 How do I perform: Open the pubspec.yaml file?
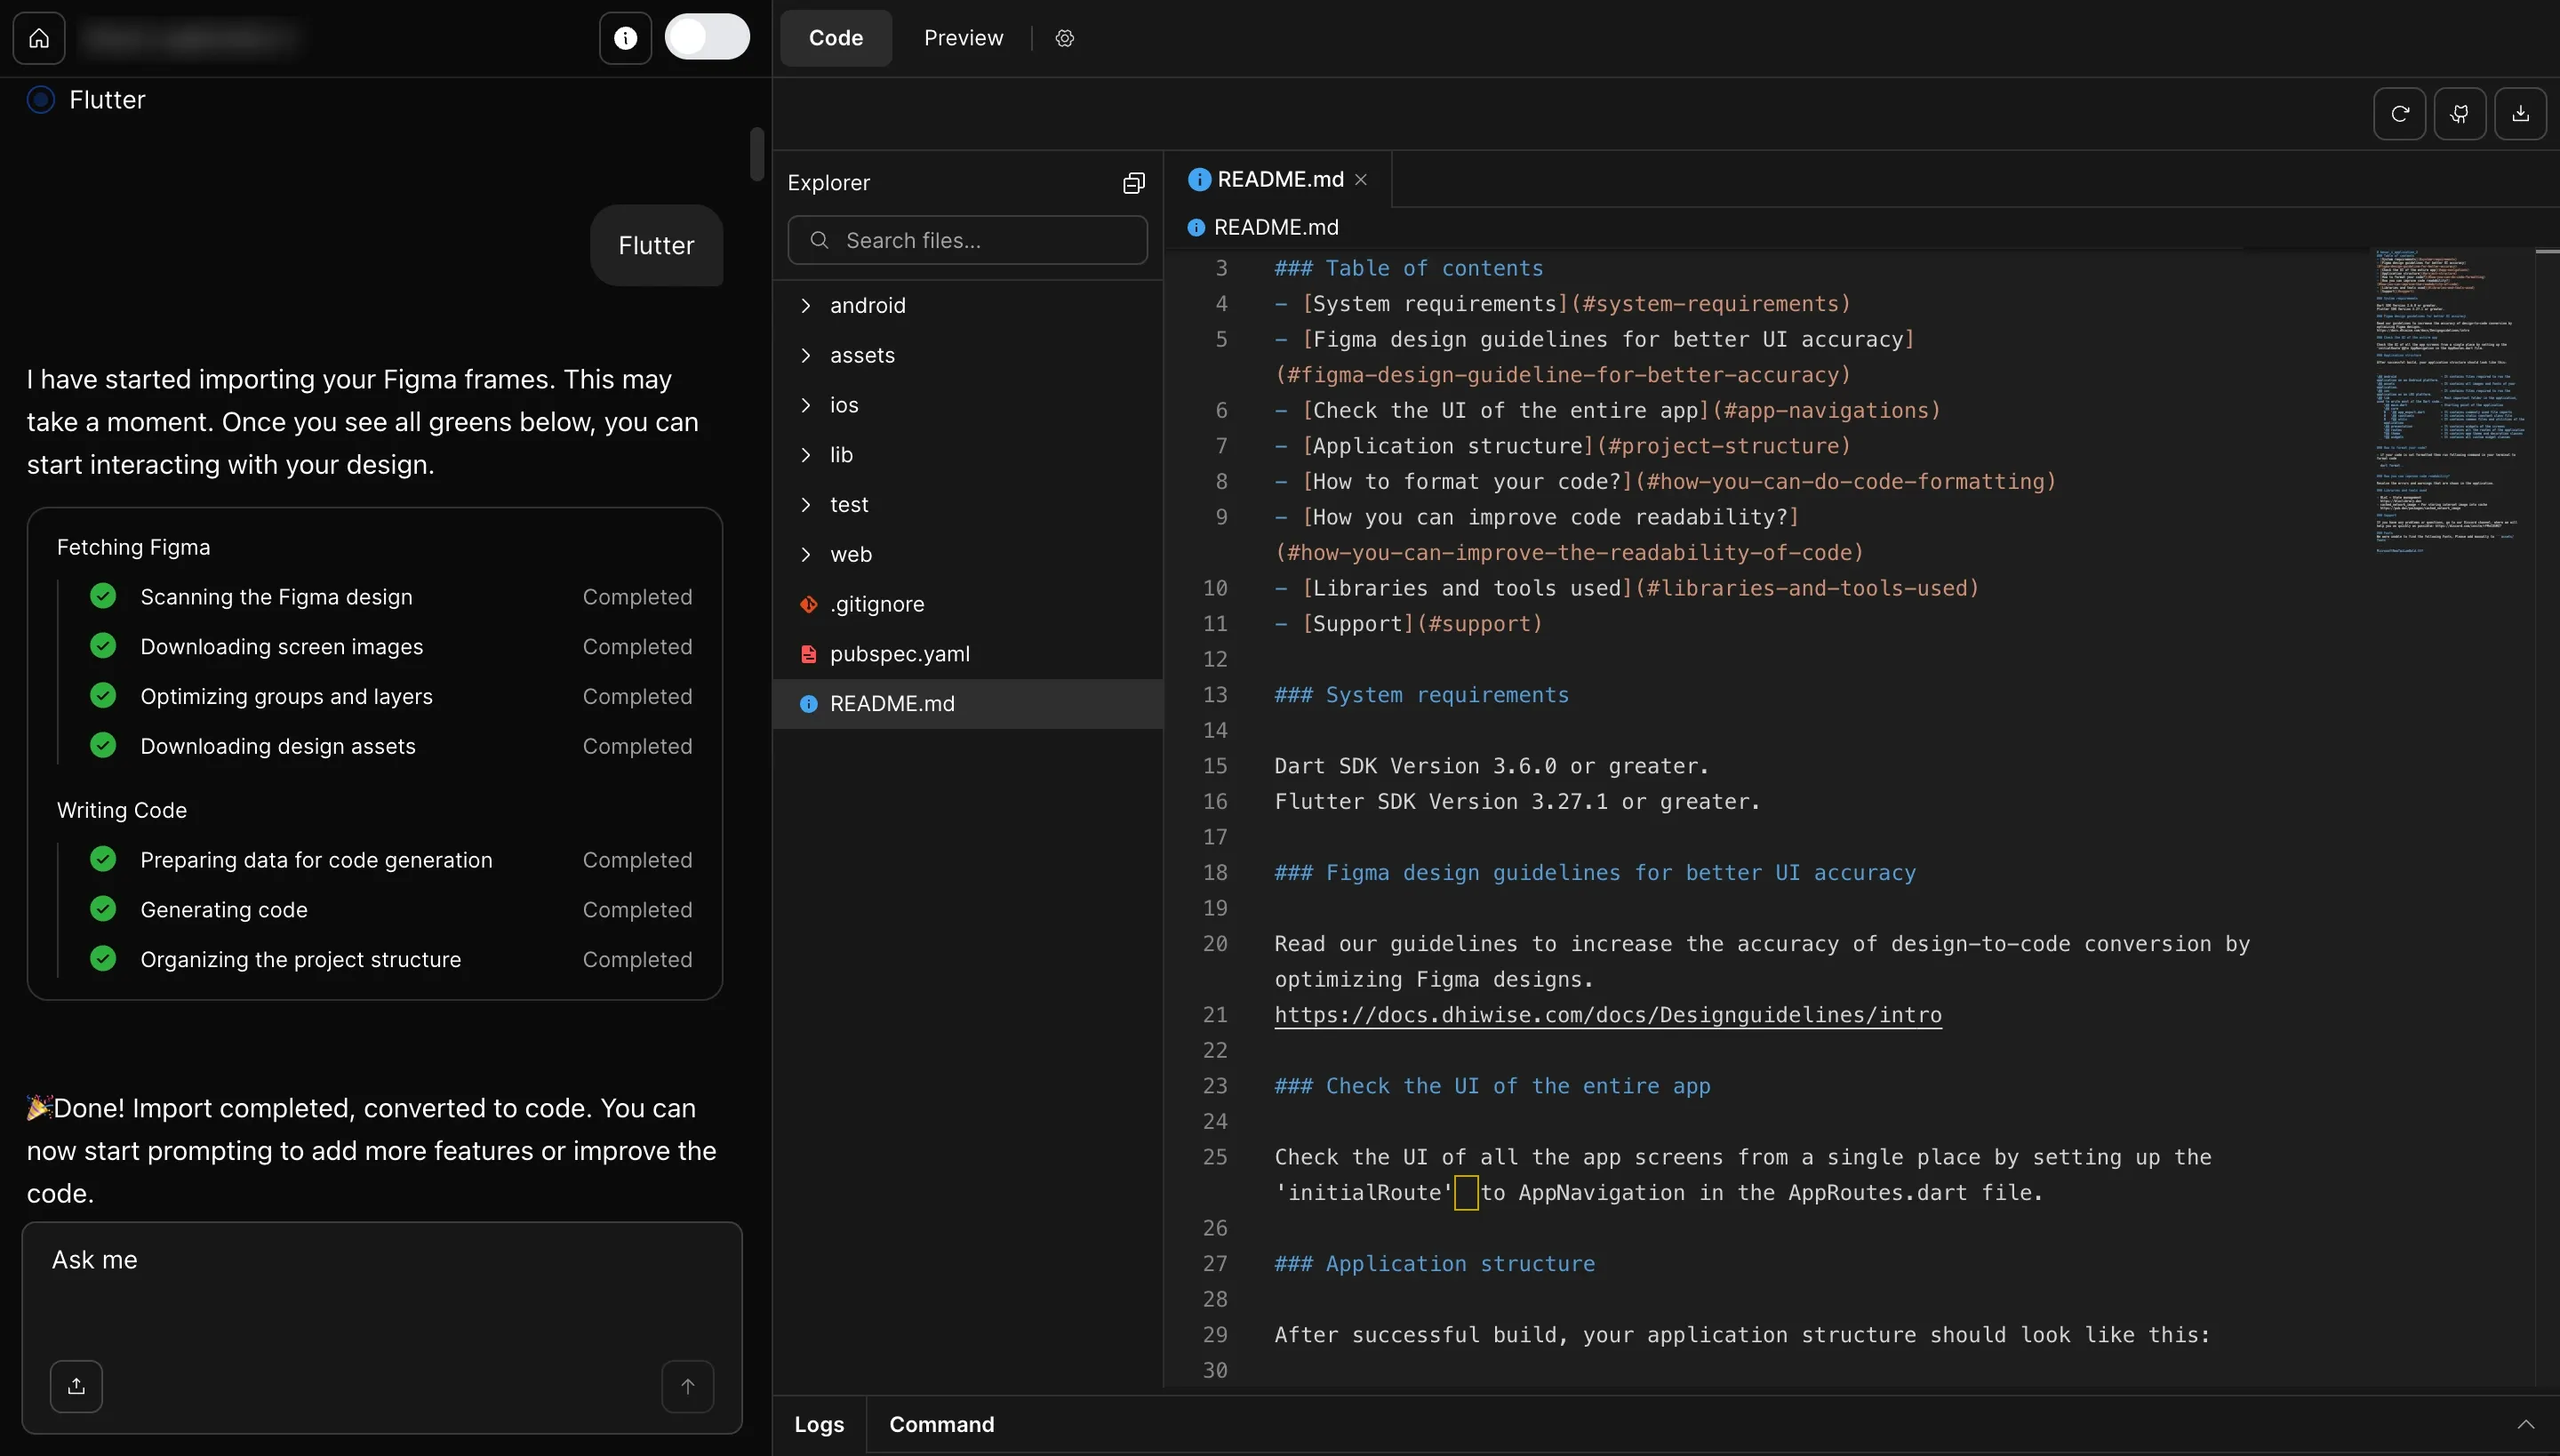[x=967, y=654]
